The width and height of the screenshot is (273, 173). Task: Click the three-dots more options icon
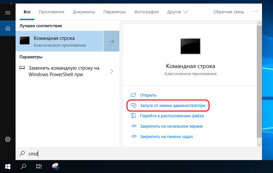[x=255, y=12]
